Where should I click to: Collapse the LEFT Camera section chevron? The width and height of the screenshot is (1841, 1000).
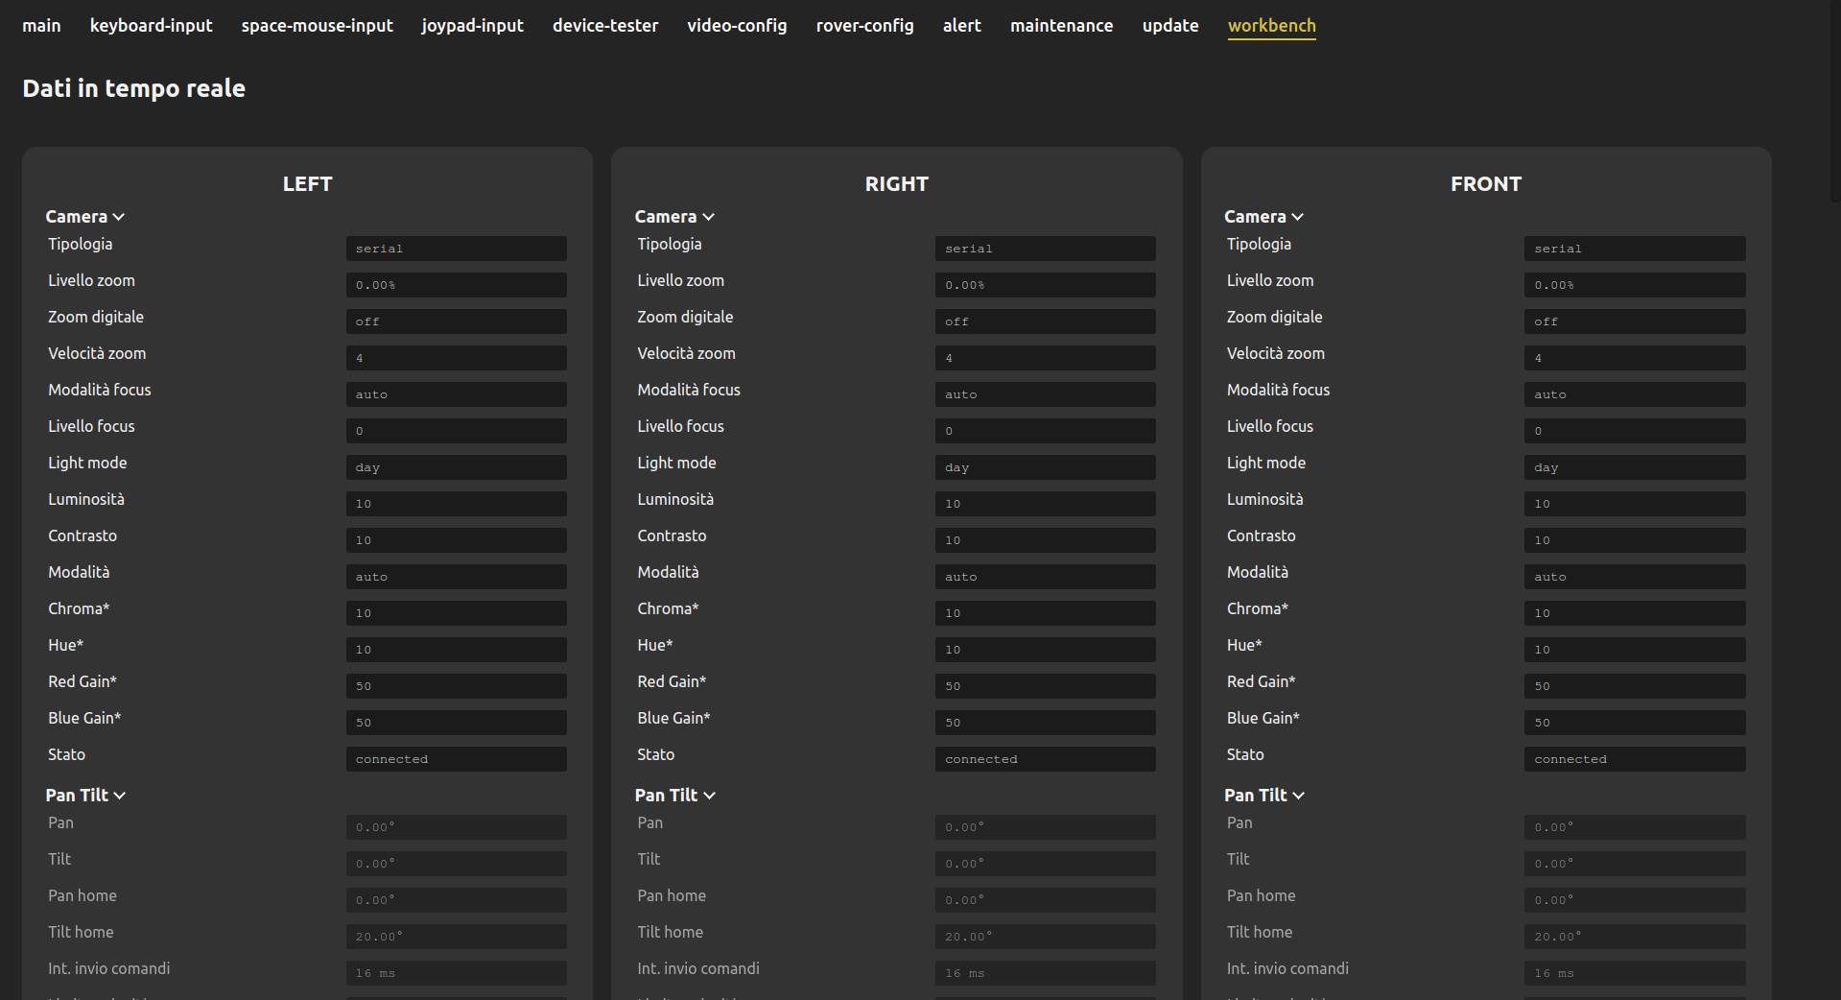[119, 218]
